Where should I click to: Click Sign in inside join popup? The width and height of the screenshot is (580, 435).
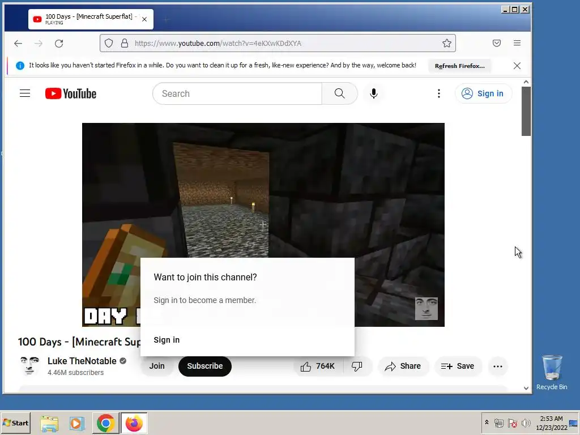[x=167, y=340]
